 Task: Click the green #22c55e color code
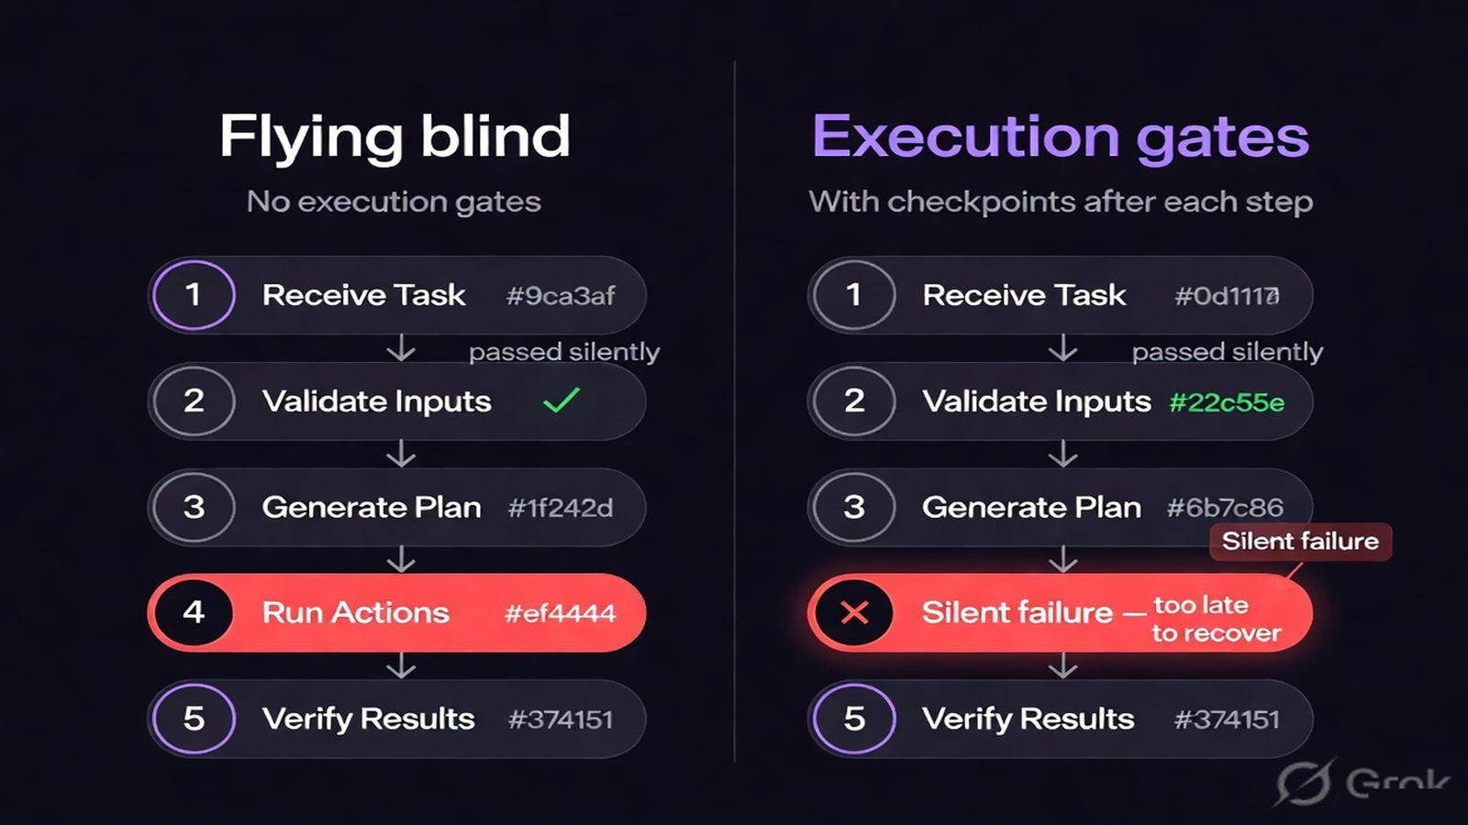tap(1227, 401)
